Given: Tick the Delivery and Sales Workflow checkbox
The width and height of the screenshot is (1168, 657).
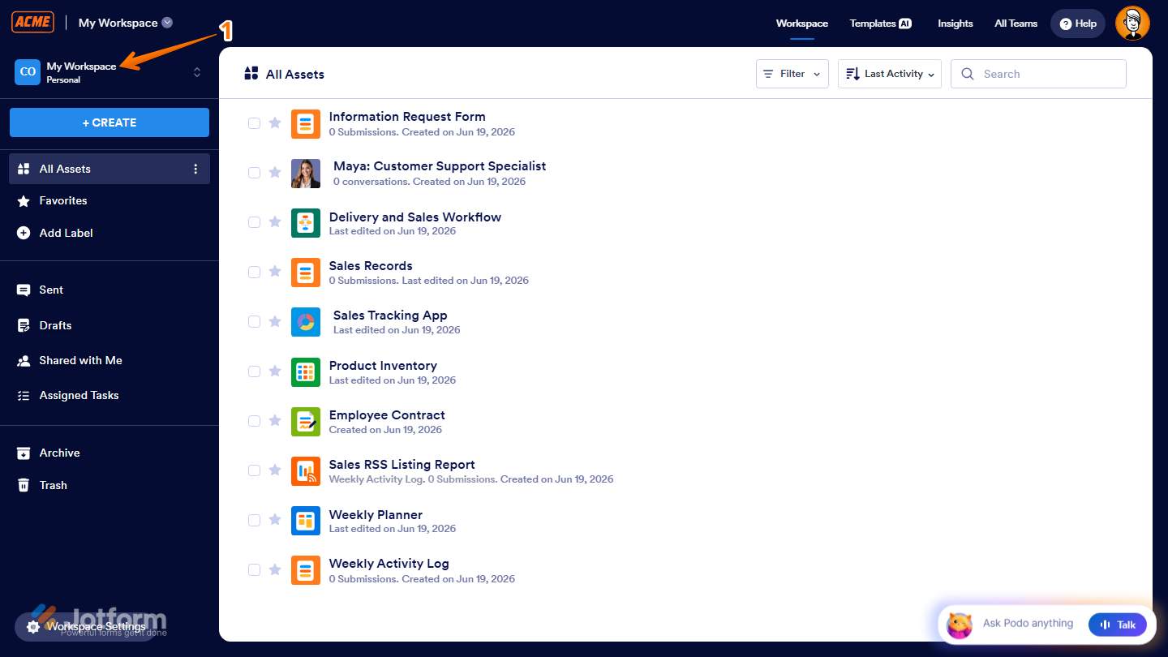Looking at the screenshot, I should [254, 222].
